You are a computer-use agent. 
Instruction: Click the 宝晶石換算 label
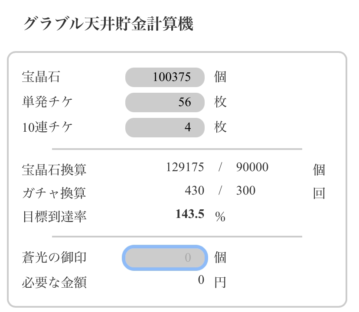coord(54,169)
